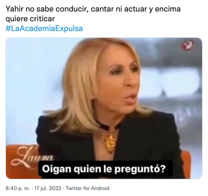Click the TV channel logo in the image
Viewport: 208px width, 196px height.
coord(187,45)
